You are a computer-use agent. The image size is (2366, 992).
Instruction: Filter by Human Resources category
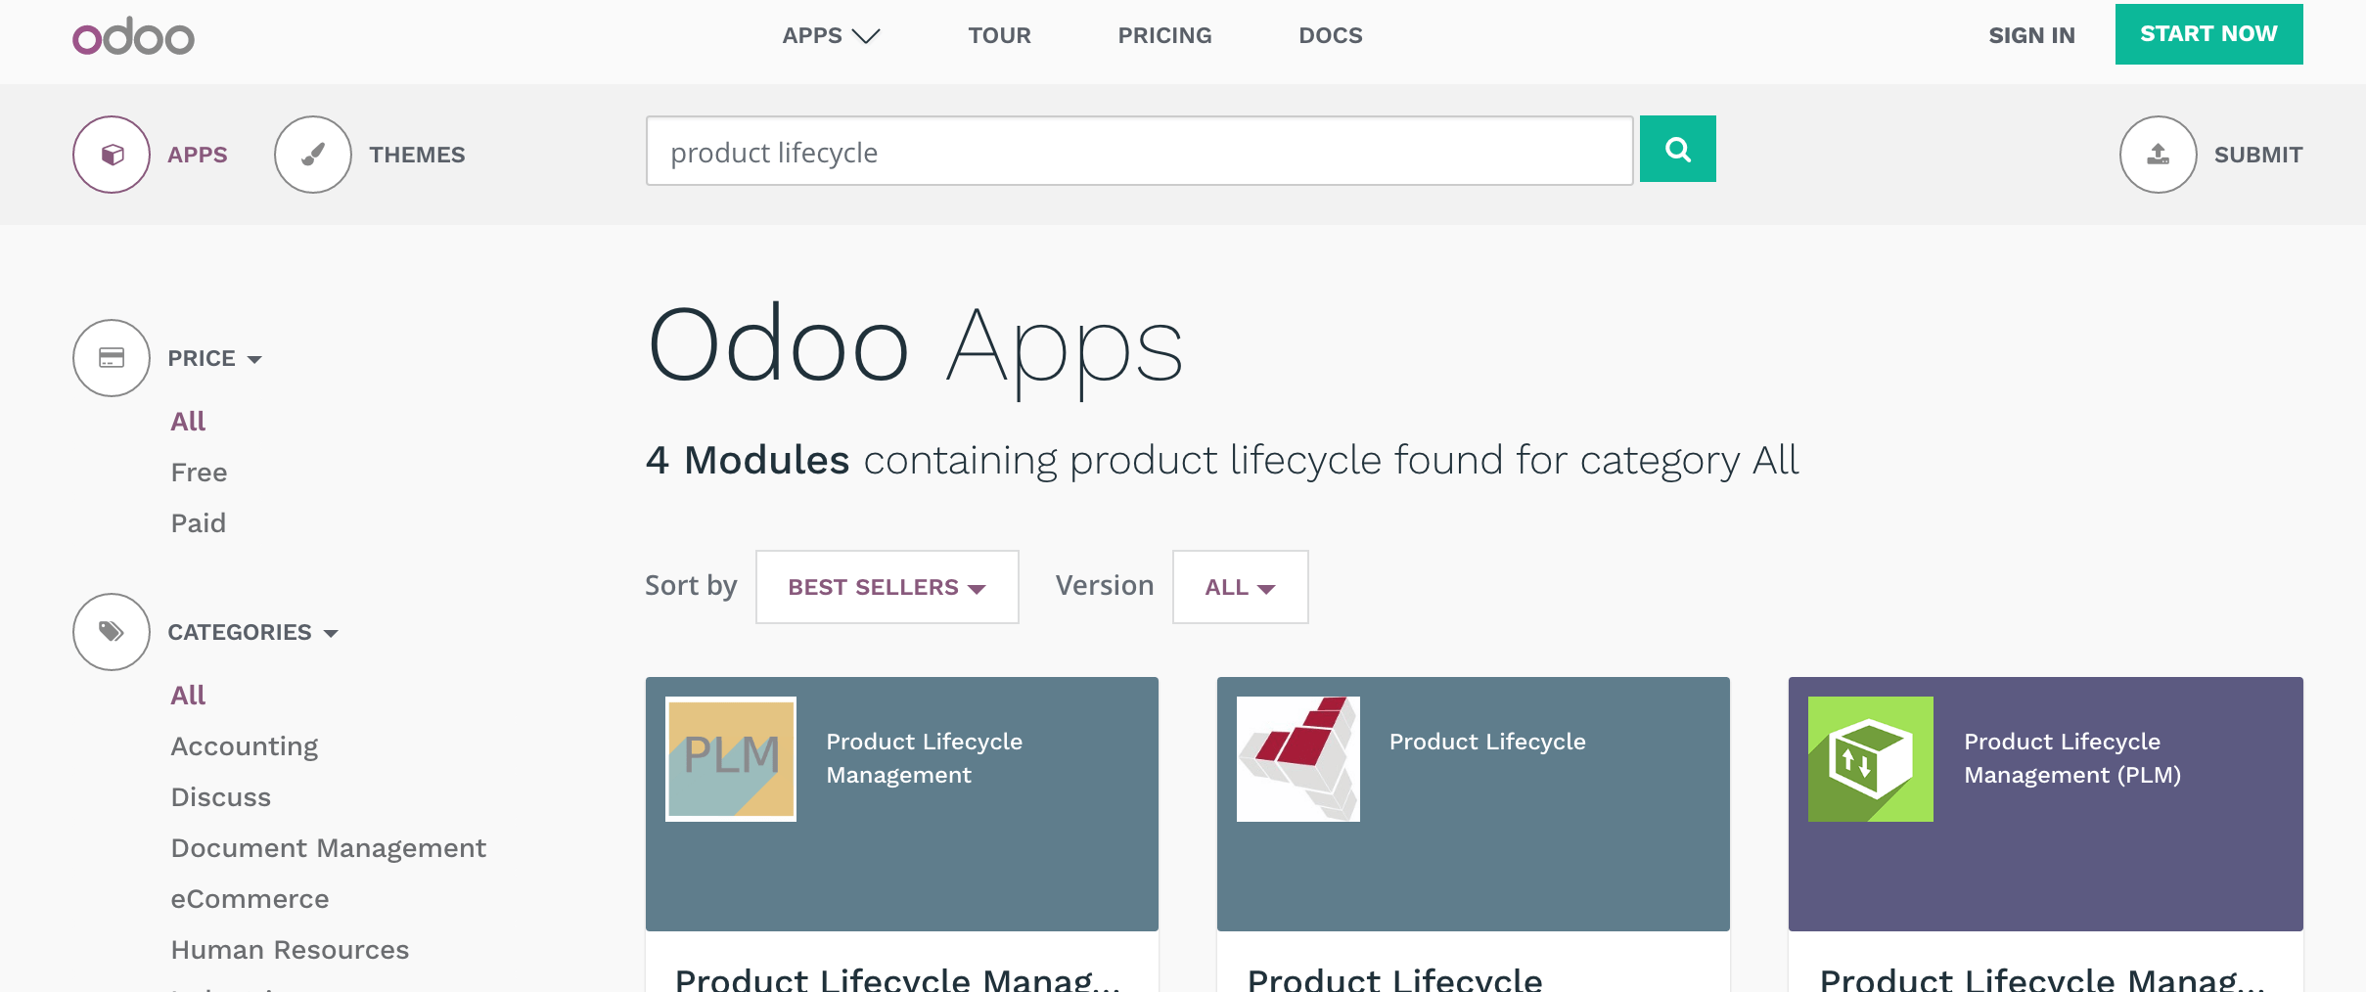click(x=290, y=950)
